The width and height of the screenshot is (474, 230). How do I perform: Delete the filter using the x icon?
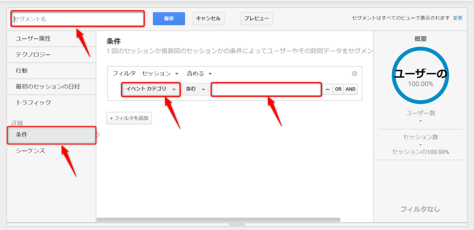[x=355, y=74]
